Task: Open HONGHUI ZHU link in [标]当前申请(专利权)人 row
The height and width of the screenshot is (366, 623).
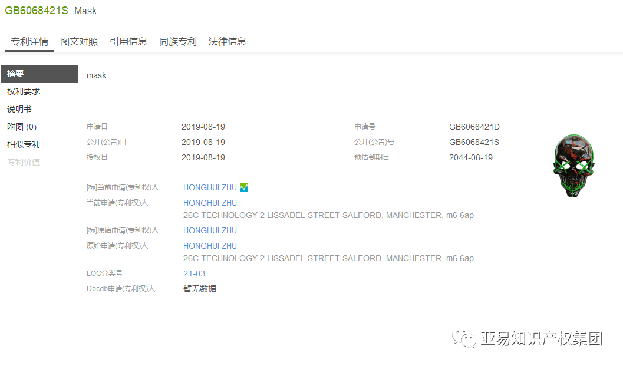Action: point(210,187)
